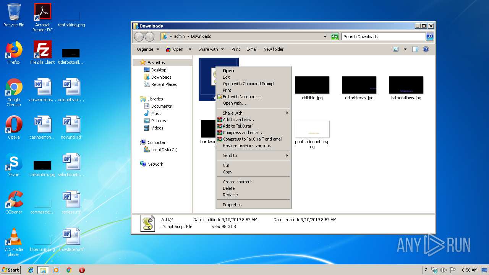The width and height of the screenshot is (489, 275).
Task: Expand admin breadcrumb dropdown arrow
Action: (188, 37)
